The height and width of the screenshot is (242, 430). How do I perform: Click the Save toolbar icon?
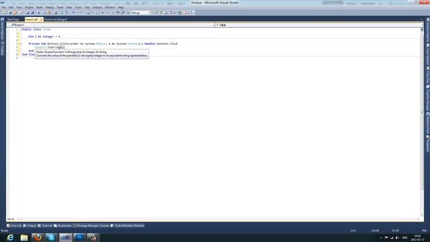tap(28, 13)
